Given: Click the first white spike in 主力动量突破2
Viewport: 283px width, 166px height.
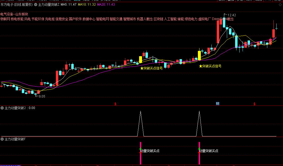Looking at the screenshot, I should pyautogui.click(x=141, y=124).
